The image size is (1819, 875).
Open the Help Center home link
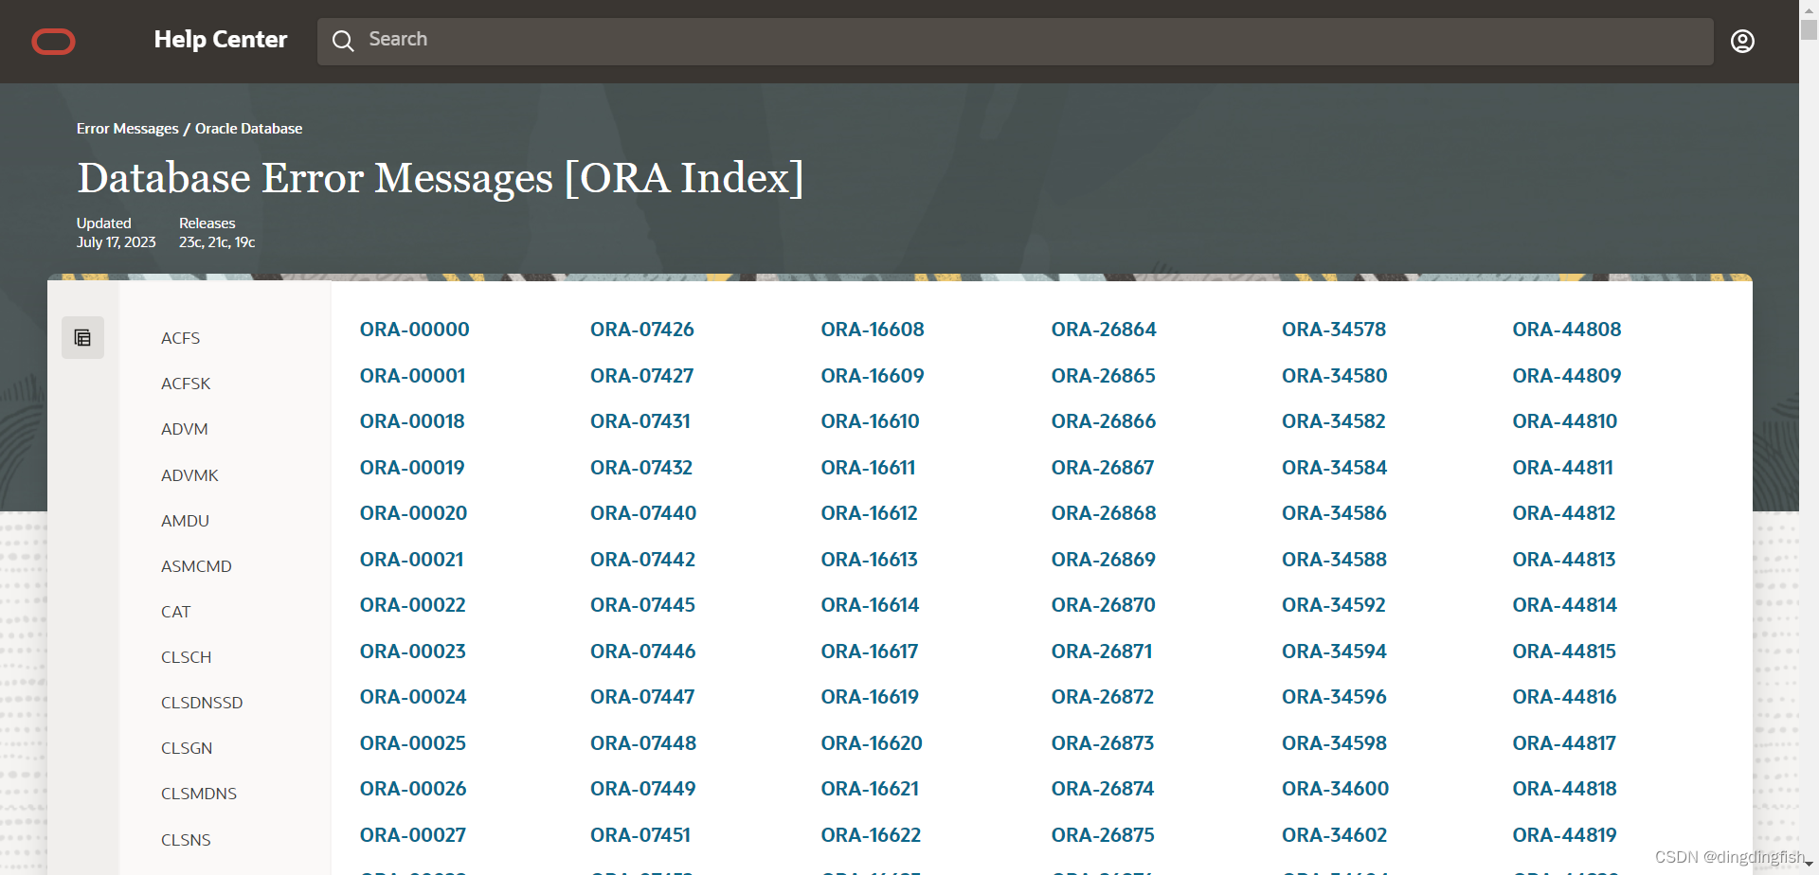click(220, 40)
